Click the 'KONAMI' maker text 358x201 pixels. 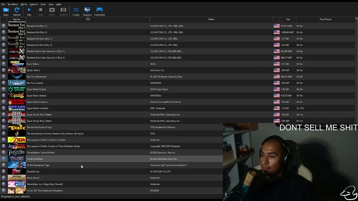click(x=155, y=190)
